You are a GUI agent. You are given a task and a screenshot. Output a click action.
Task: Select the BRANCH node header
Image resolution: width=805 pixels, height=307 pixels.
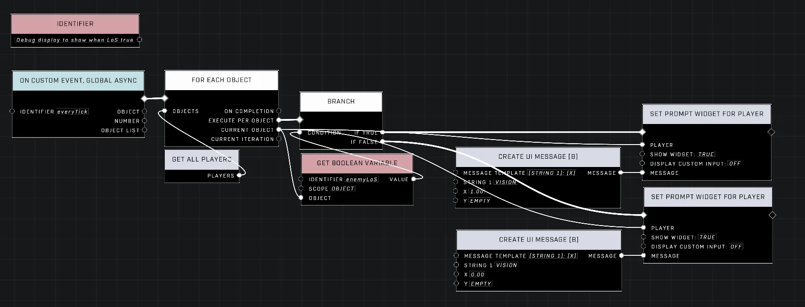341,102
